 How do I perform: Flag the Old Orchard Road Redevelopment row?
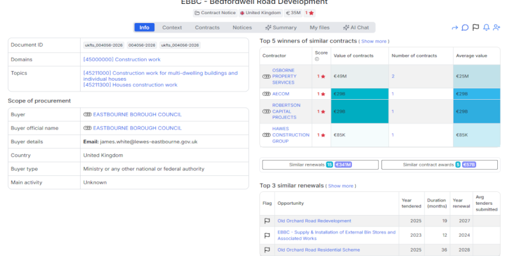pos(267,221)
